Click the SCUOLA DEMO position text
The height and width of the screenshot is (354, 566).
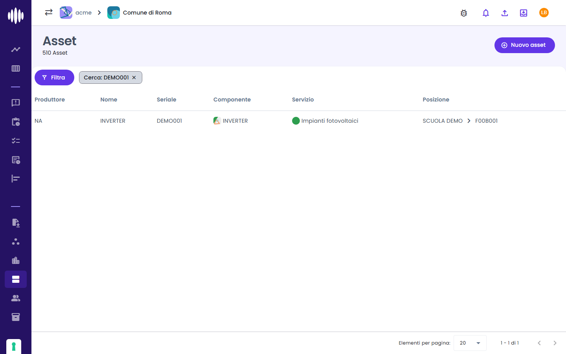tap(443, 121)
